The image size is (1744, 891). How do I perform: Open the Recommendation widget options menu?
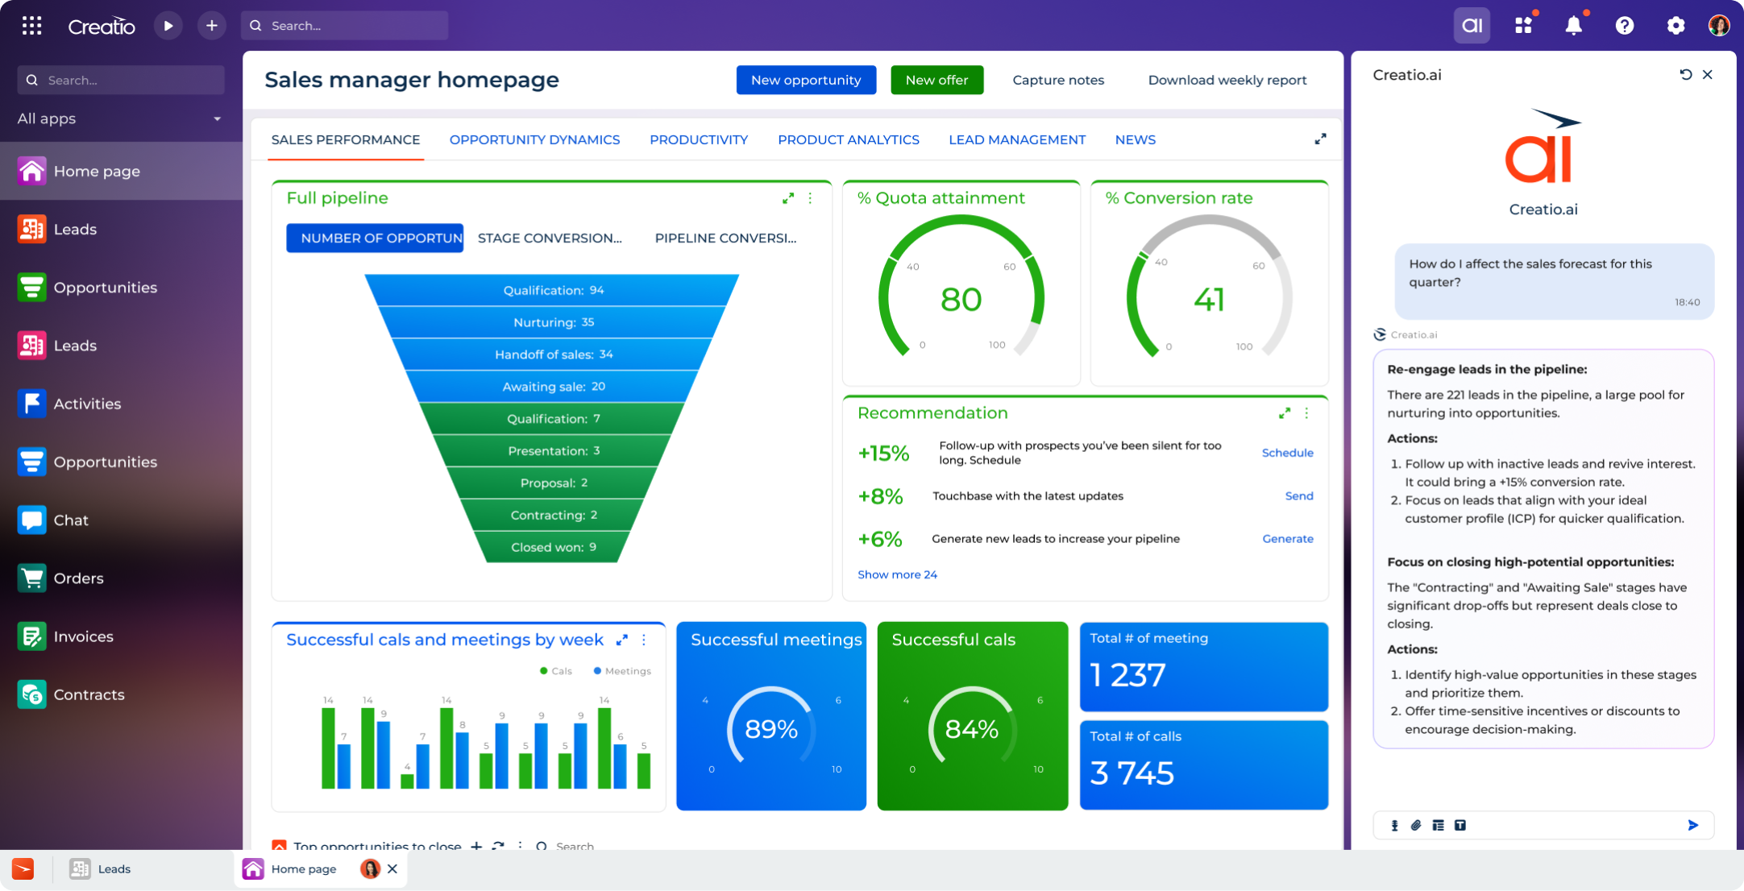1307,413
